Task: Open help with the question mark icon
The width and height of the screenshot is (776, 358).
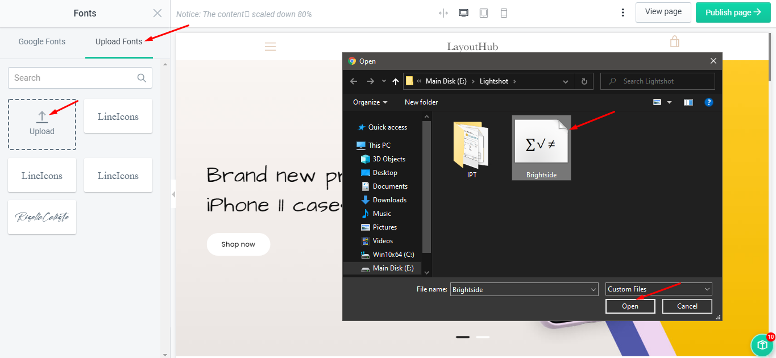Action: pyautogui.click(x=709, y=102)
